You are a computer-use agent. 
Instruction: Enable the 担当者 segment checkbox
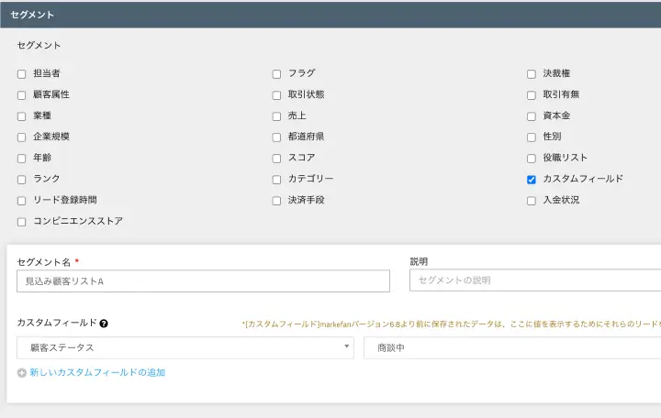click(22, 74)
